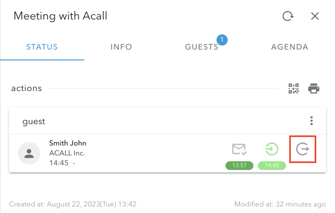Select the guest name Smith John
The image size is (335, 213).
[x=68, y=143]
